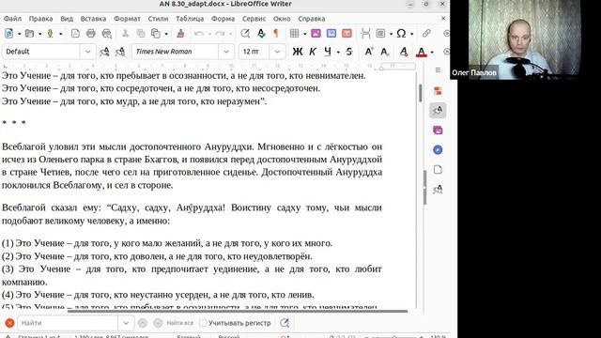Click the Insert Text Box icon
Screen dimensions: 601x338
click(x=347, y=34)
